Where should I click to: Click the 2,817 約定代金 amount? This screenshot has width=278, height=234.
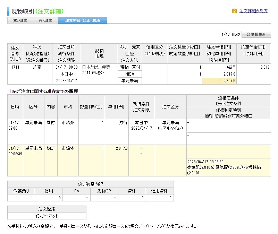click(265, 67)
